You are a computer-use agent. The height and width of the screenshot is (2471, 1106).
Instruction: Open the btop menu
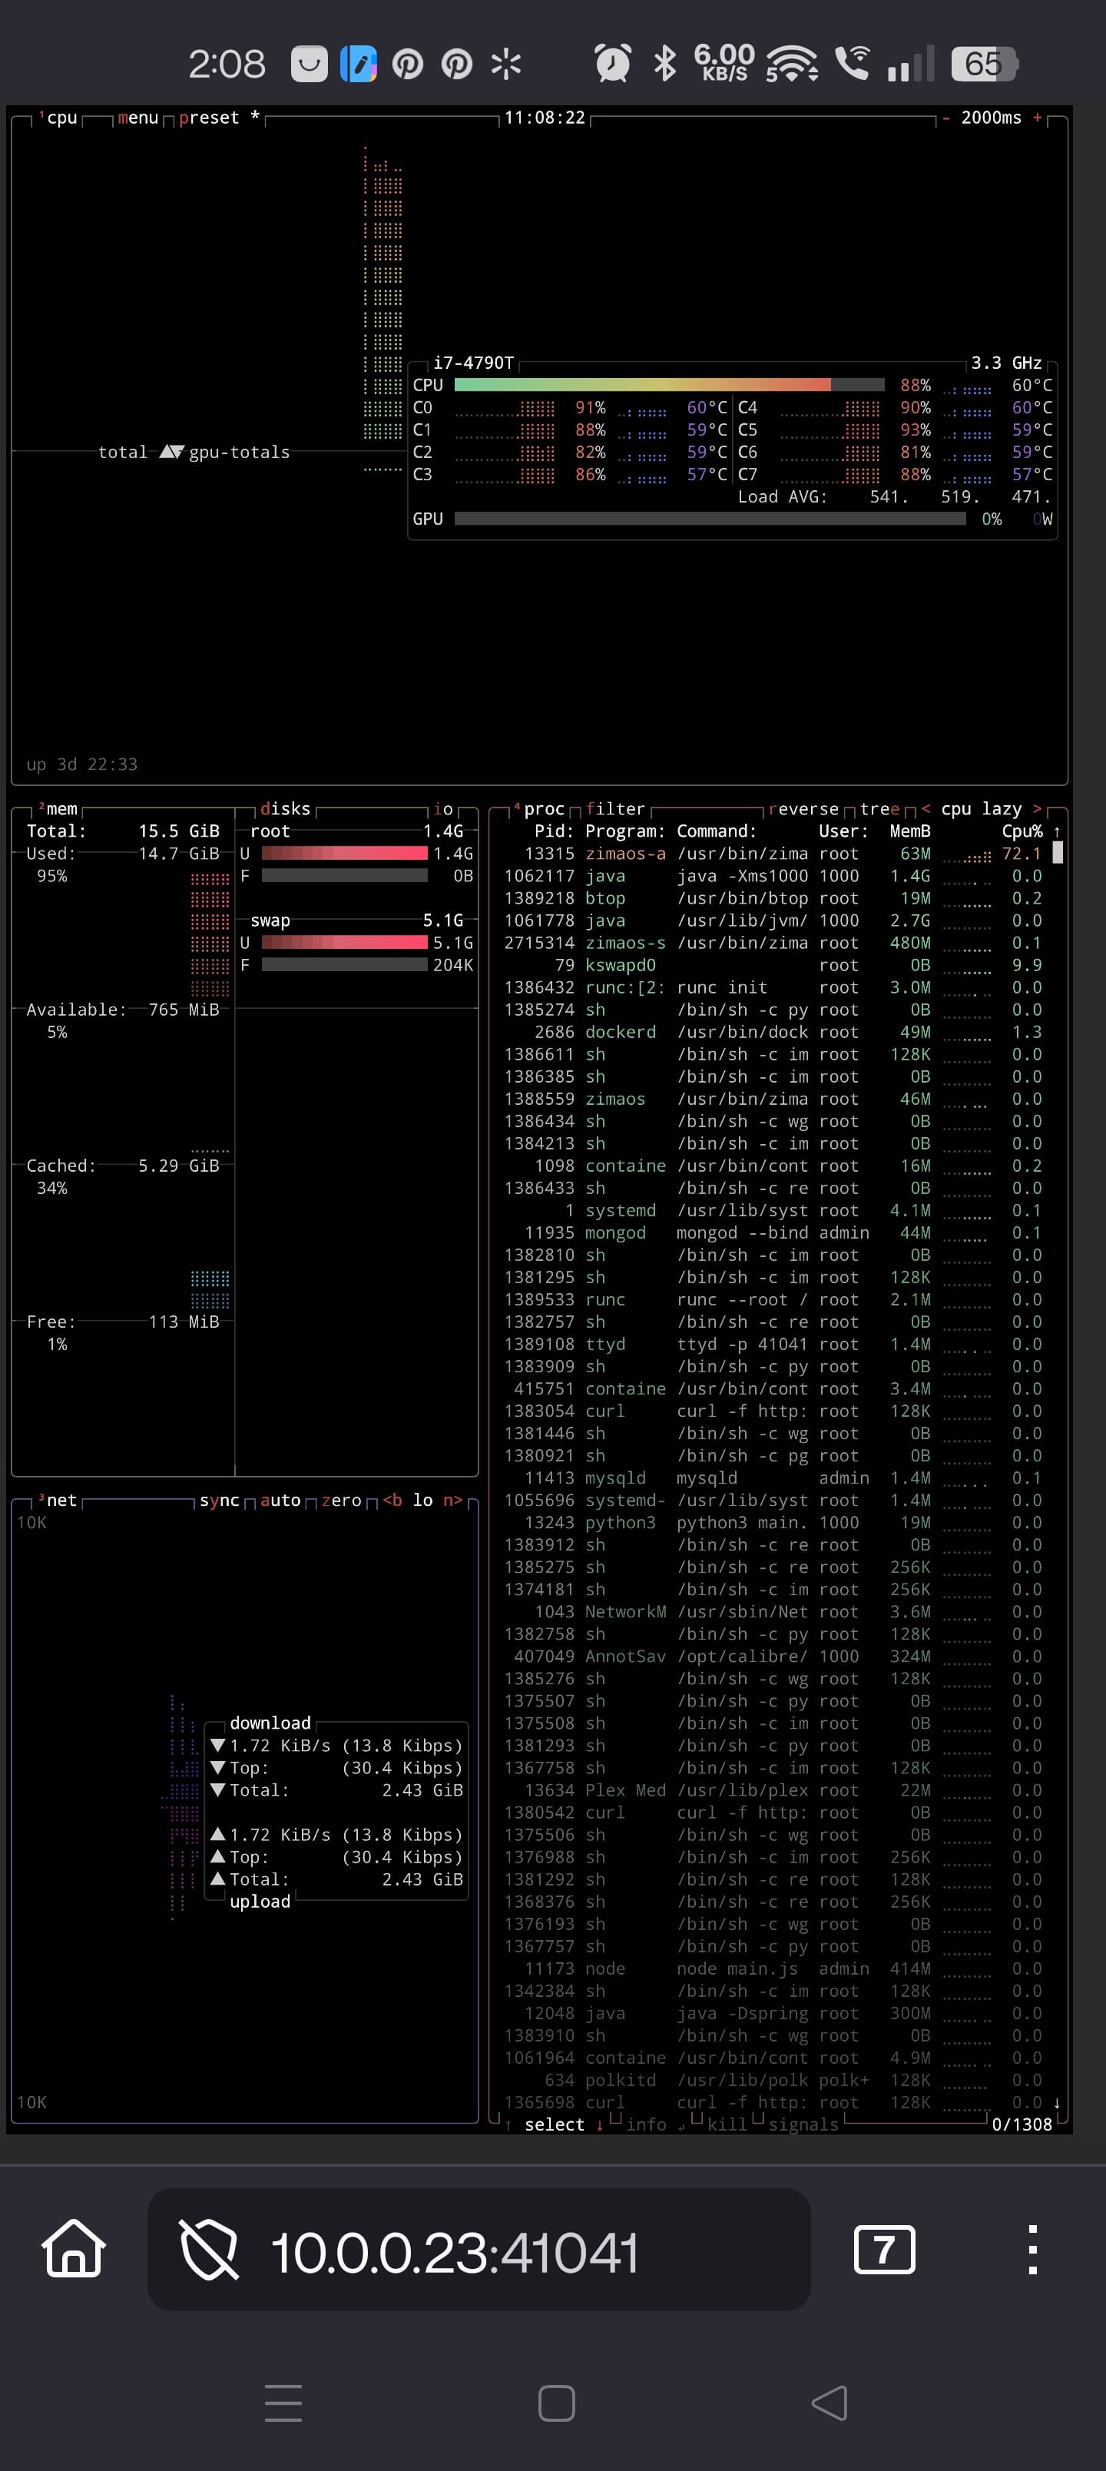[138, 117]
